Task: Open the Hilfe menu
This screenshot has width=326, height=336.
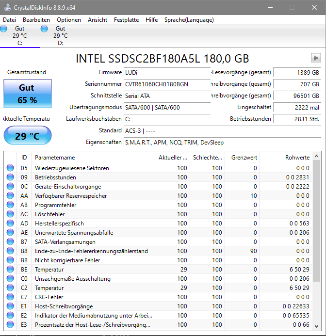Action: coord(152,20)
